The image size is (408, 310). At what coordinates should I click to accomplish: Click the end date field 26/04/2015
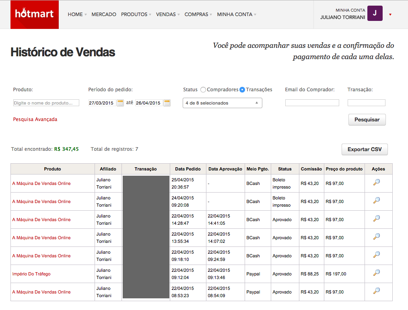(149, 103)
